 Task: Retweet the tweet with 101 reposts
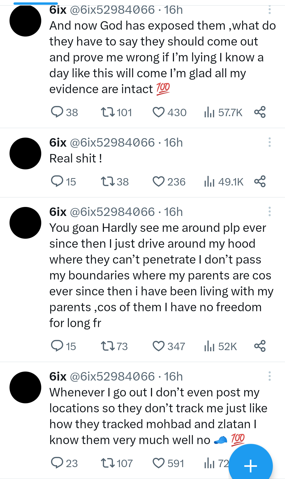[x=108, y=112]
